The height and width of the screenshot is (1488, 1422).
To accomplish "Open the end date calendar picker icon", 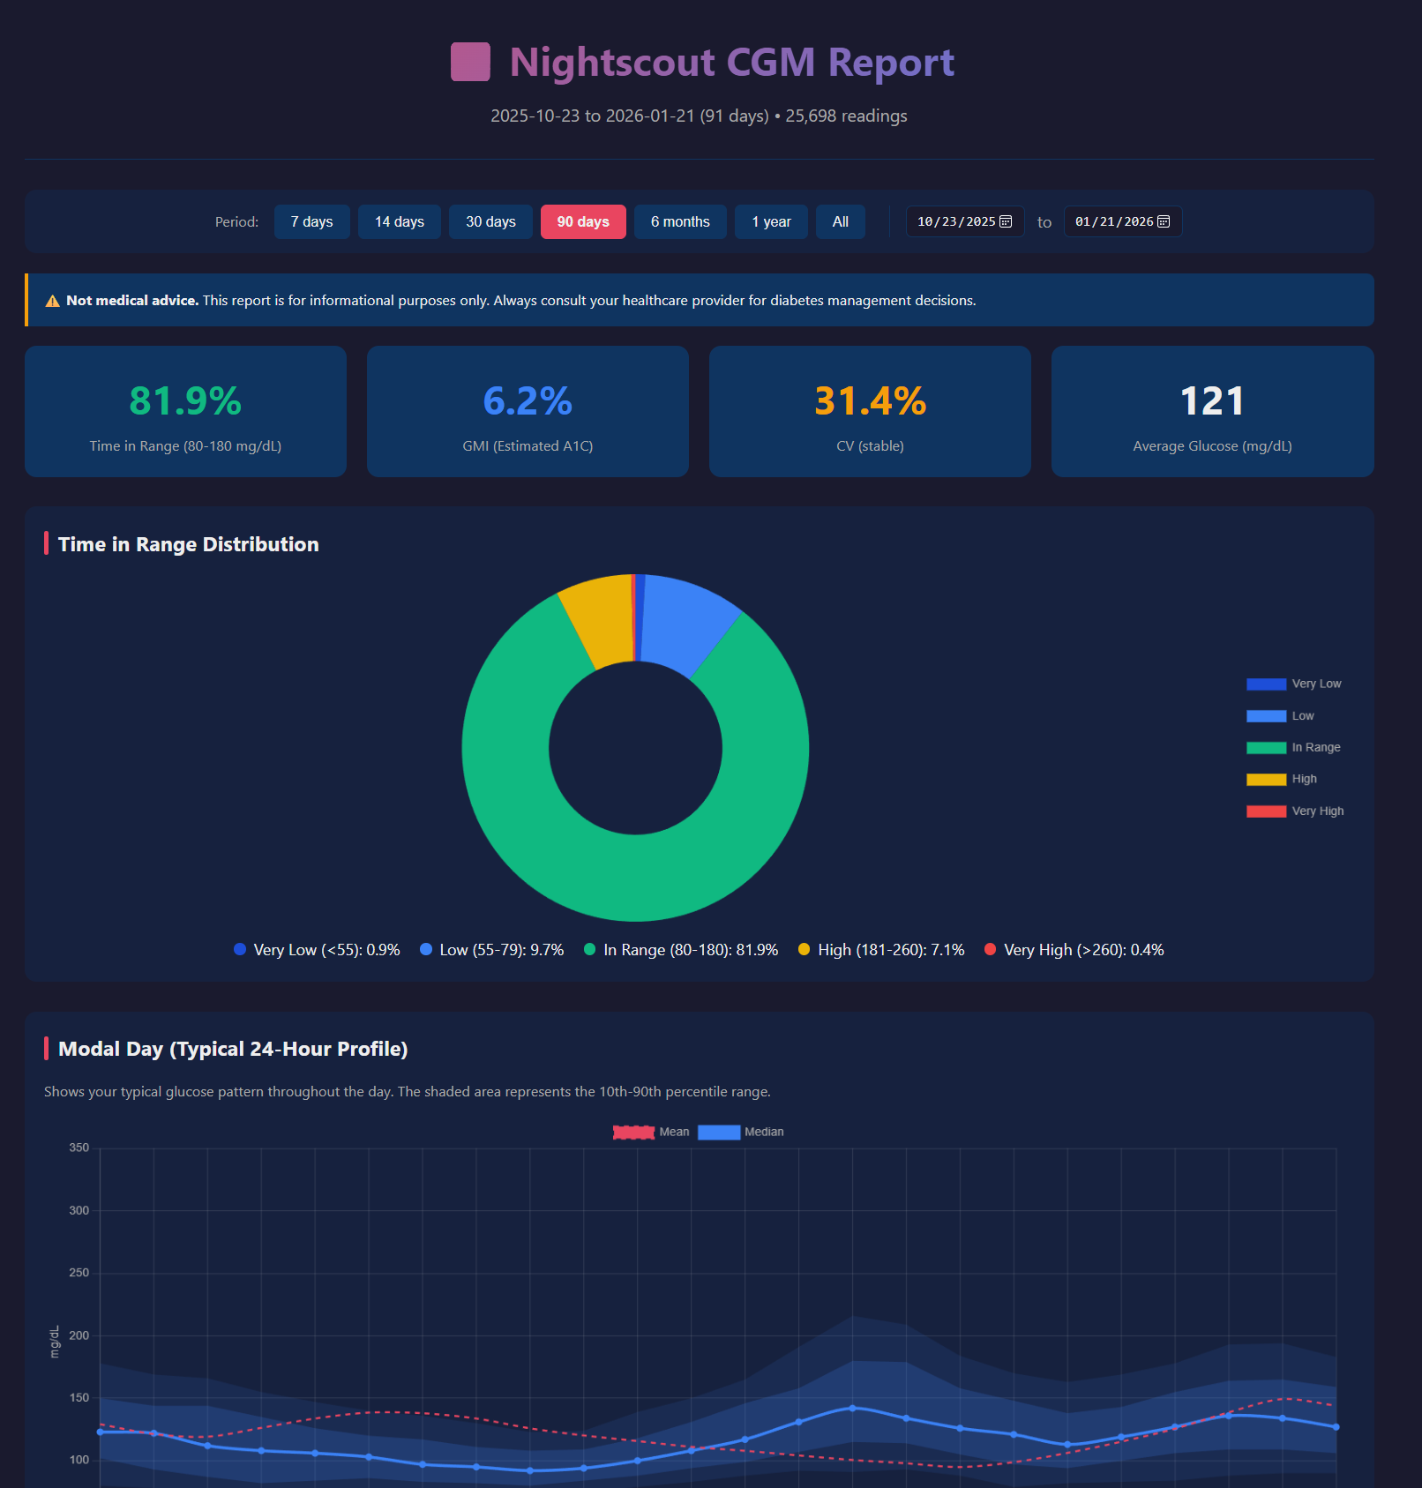I will 1164,222.
